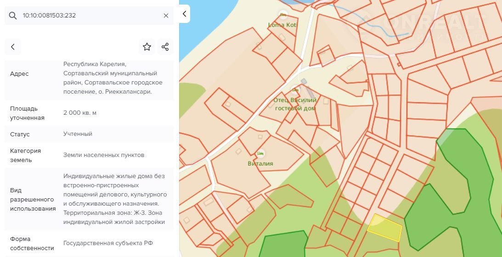The height and width of the screenshot is (257, 502).
Task: Click Вид разрешенного использования description text
Action: click(114, 199)
